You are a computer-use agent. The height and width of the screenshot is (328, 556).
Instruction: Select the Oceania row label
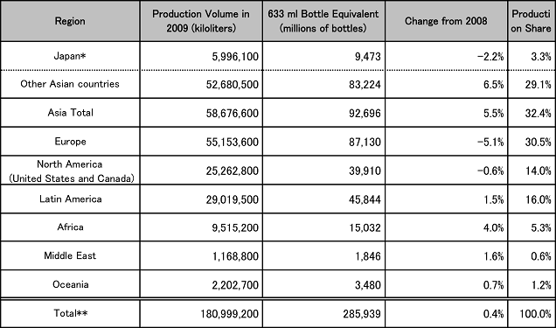pos(70,284)
